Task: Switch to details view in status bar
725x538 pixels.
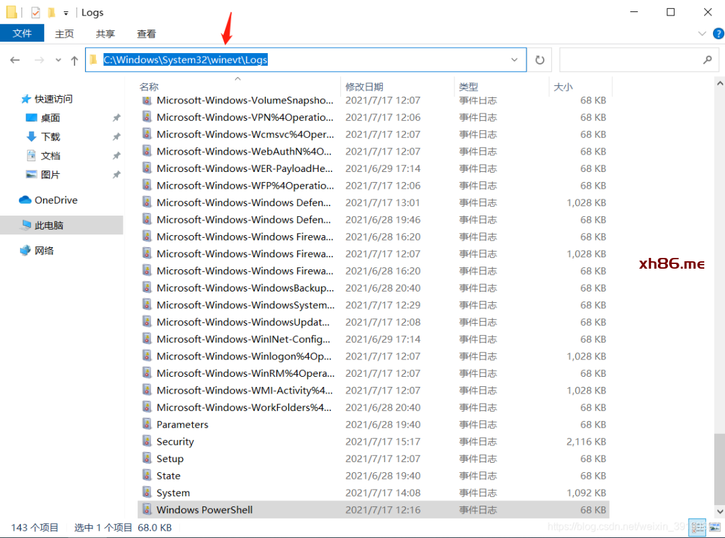Action: click(697, 527)
